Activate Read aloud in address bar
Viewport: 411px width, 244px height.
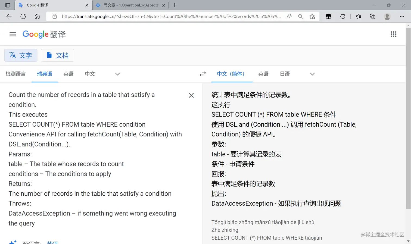tap(289, 16)
